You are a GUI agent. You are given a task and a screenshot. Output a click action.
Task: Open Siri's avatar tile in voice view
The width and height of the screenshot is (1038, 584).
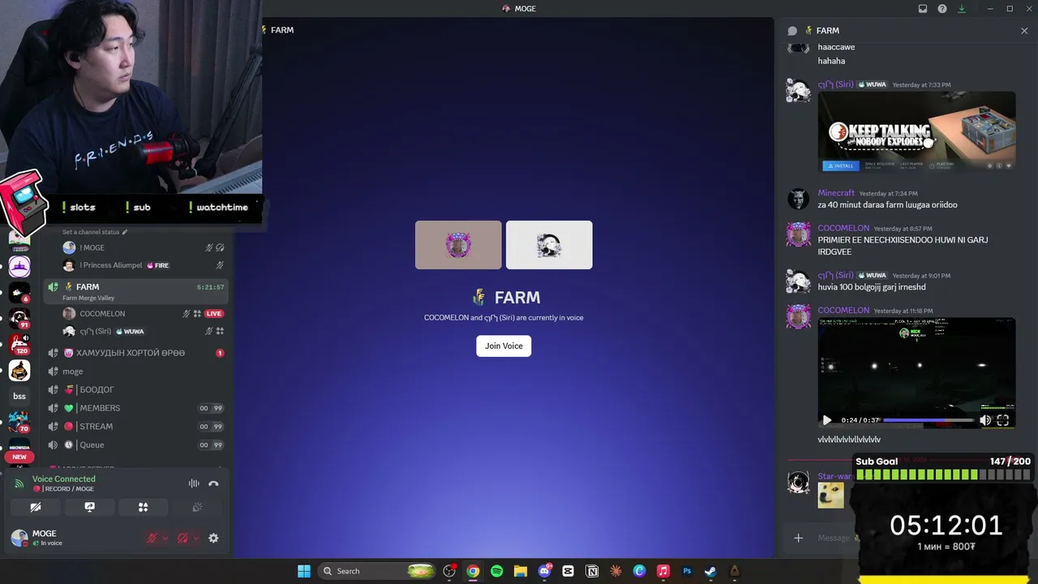coord(549,245)
